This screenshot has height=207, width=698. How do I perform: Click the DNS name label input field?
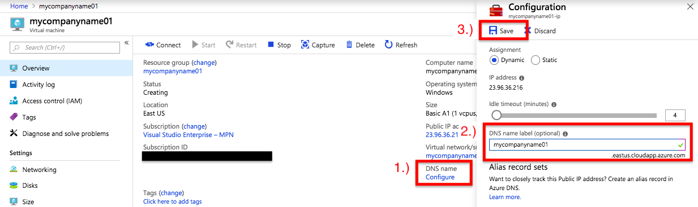click(x=588, y=144)
